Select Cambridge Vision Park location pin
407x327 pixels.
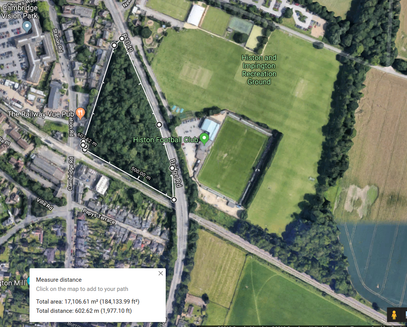pos(27,27)
